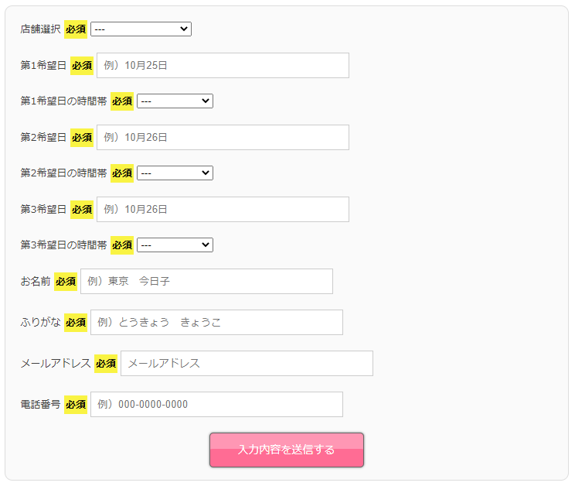The image size is (575, 486).
Task: Click the ふりがな field label
Action: (x=40, y=322)
